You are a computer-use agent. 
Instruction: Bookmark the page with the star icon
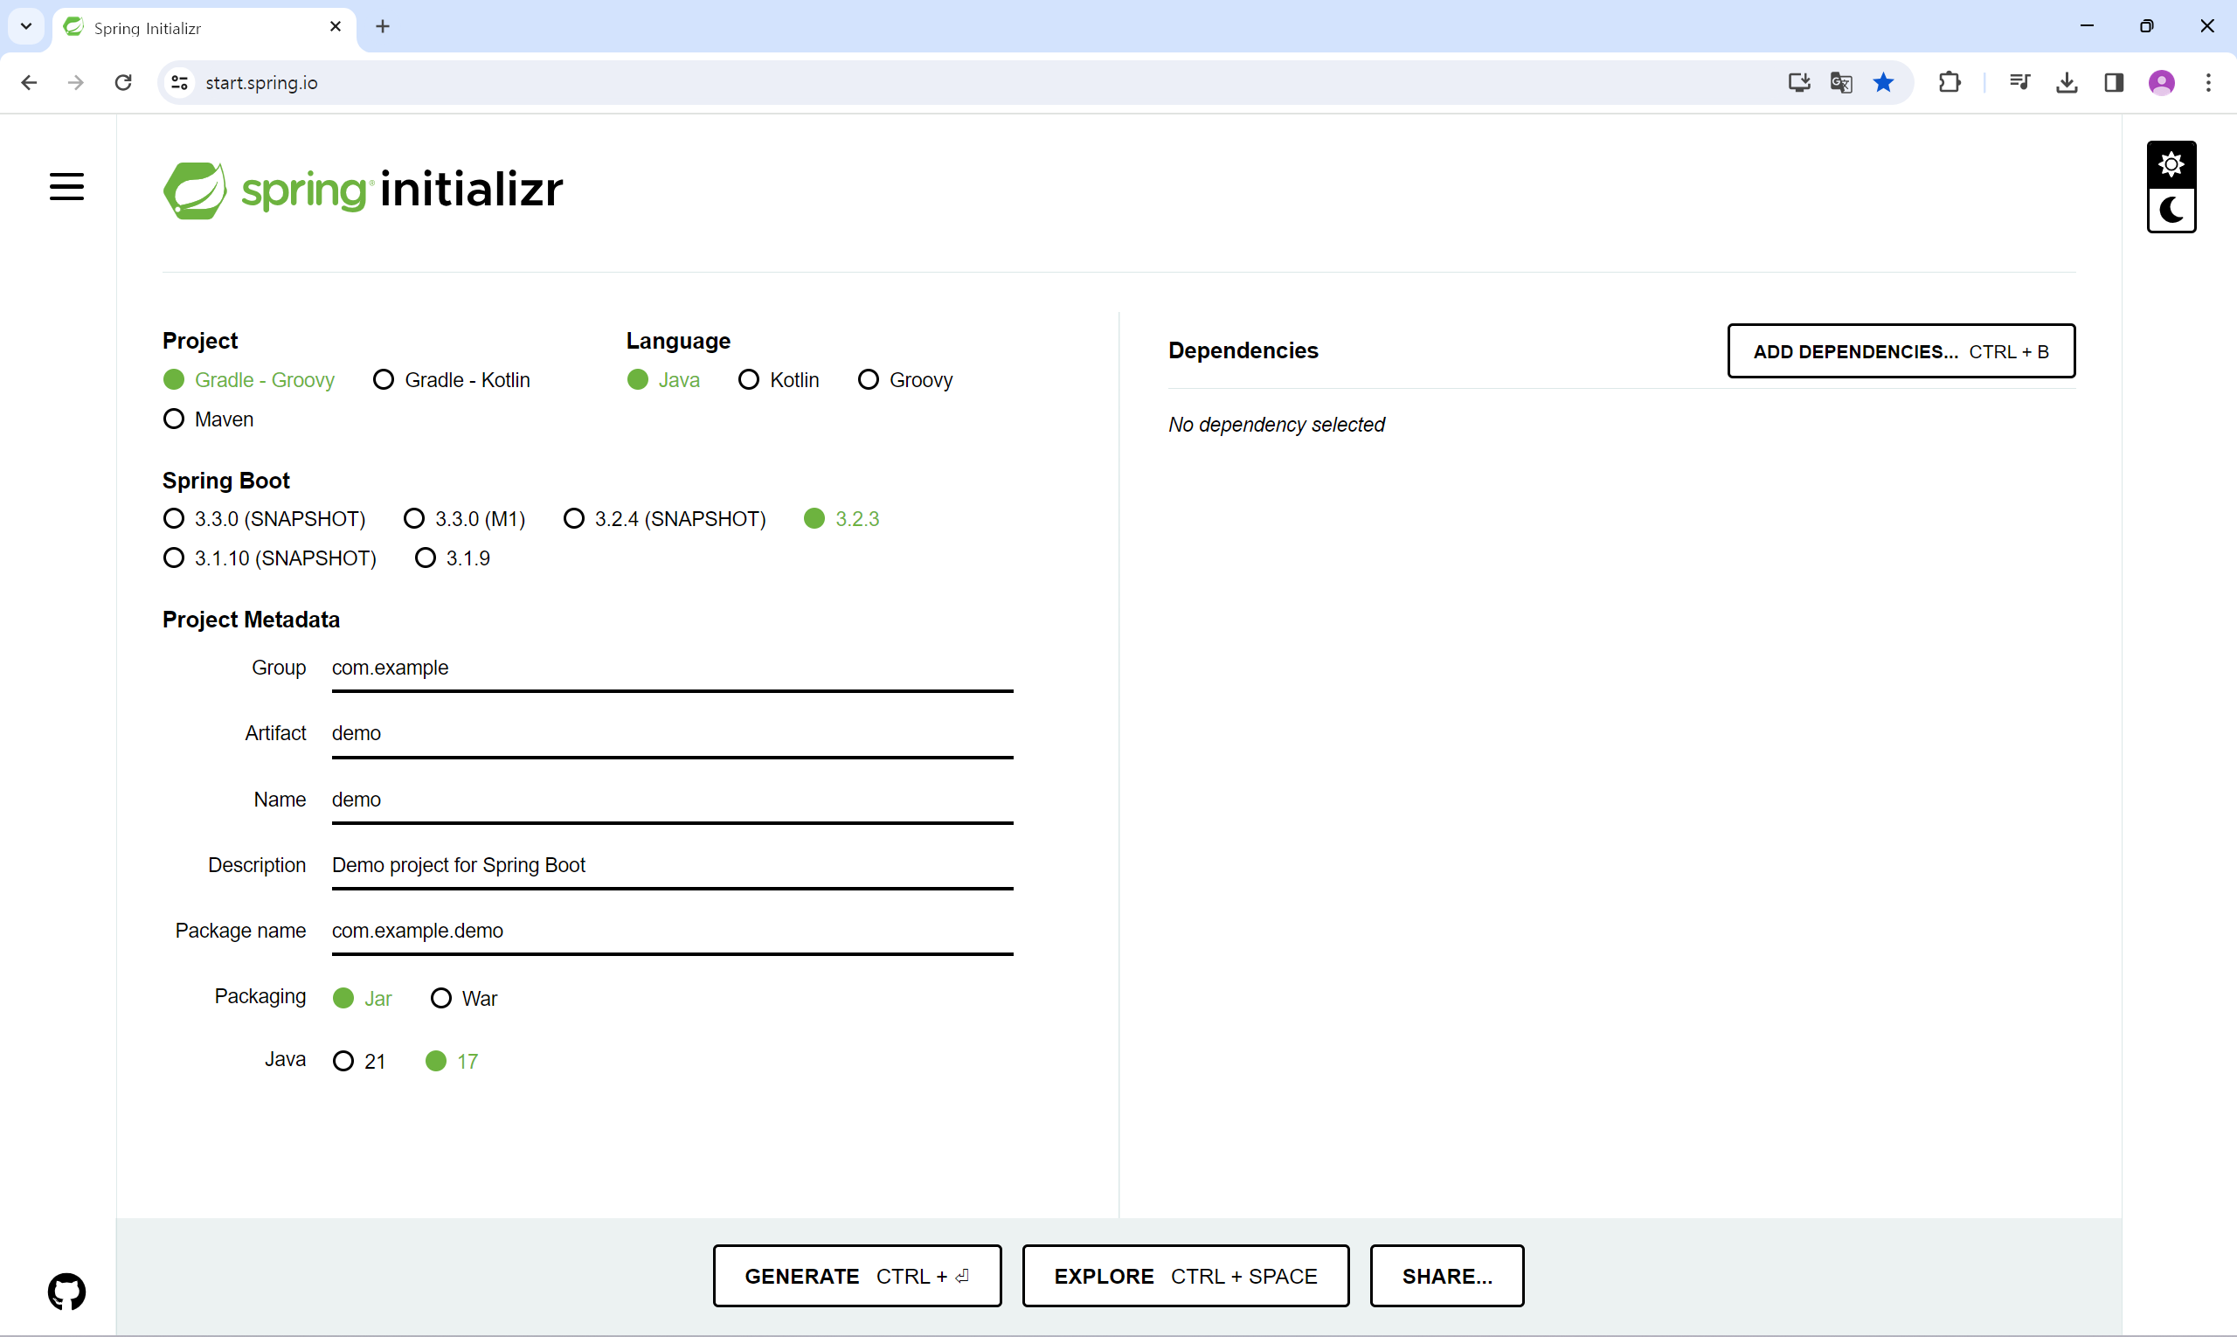[1883, 83]
